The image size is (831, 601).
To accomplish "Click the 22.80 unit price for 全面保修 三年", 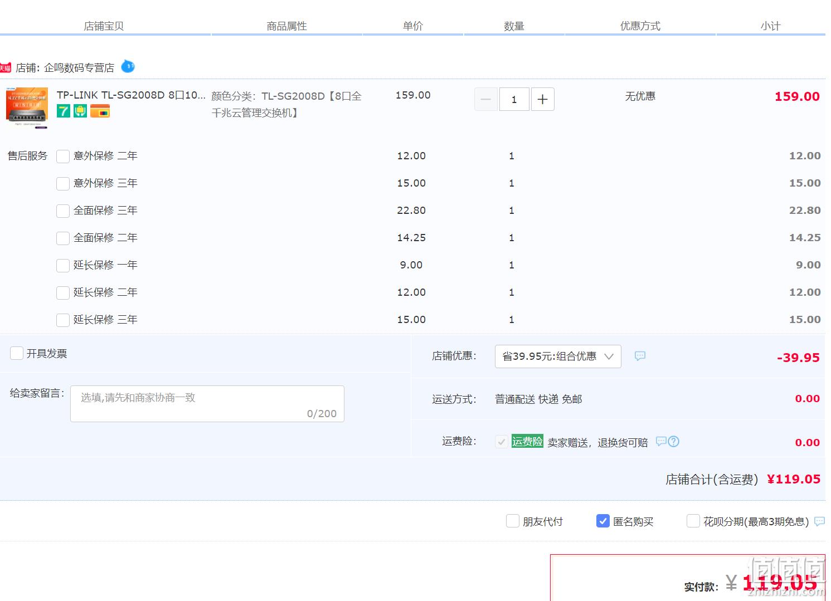I will coord(411,211).
